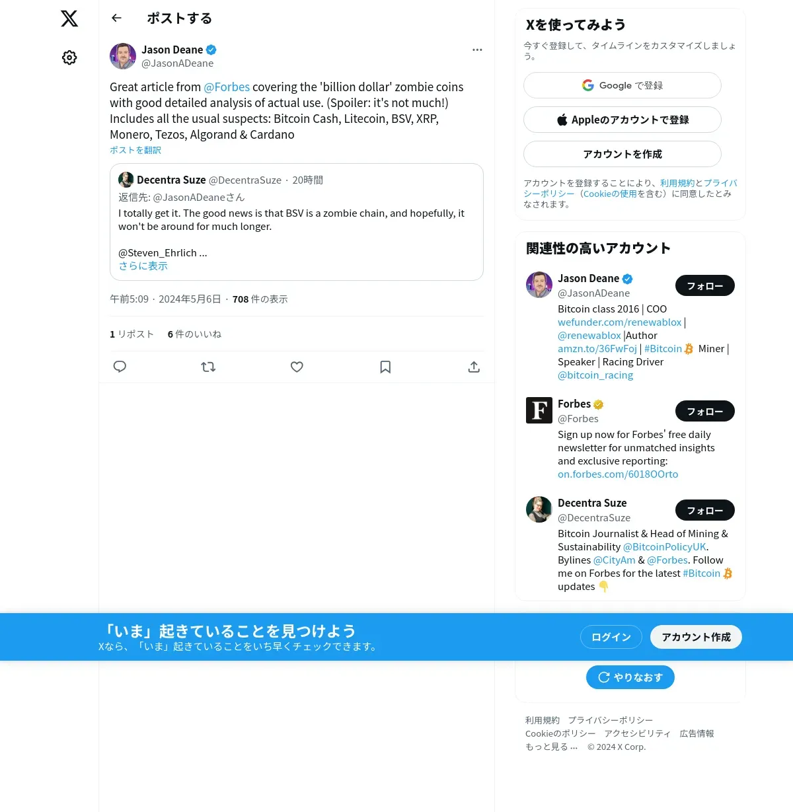Share the post via upload icon

474,367
